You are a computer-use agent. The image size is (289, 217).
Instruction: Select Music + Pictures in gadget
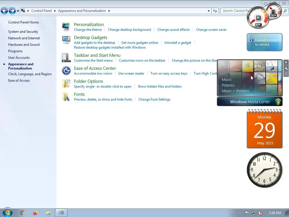tap(235, 91)
